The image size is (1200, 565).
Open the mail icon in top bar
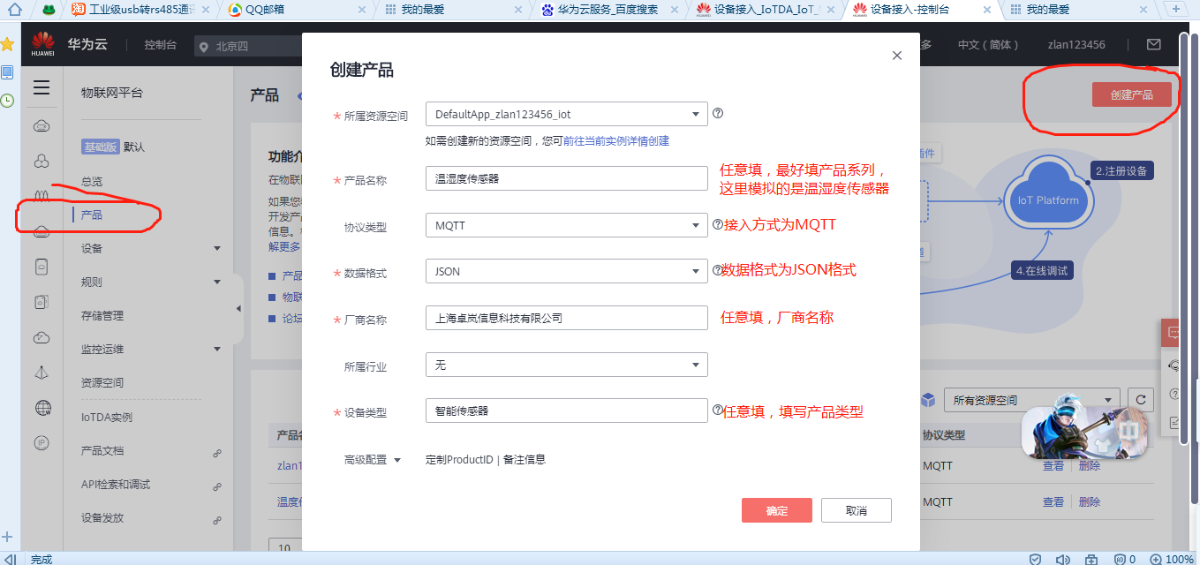coord(1153,45)
